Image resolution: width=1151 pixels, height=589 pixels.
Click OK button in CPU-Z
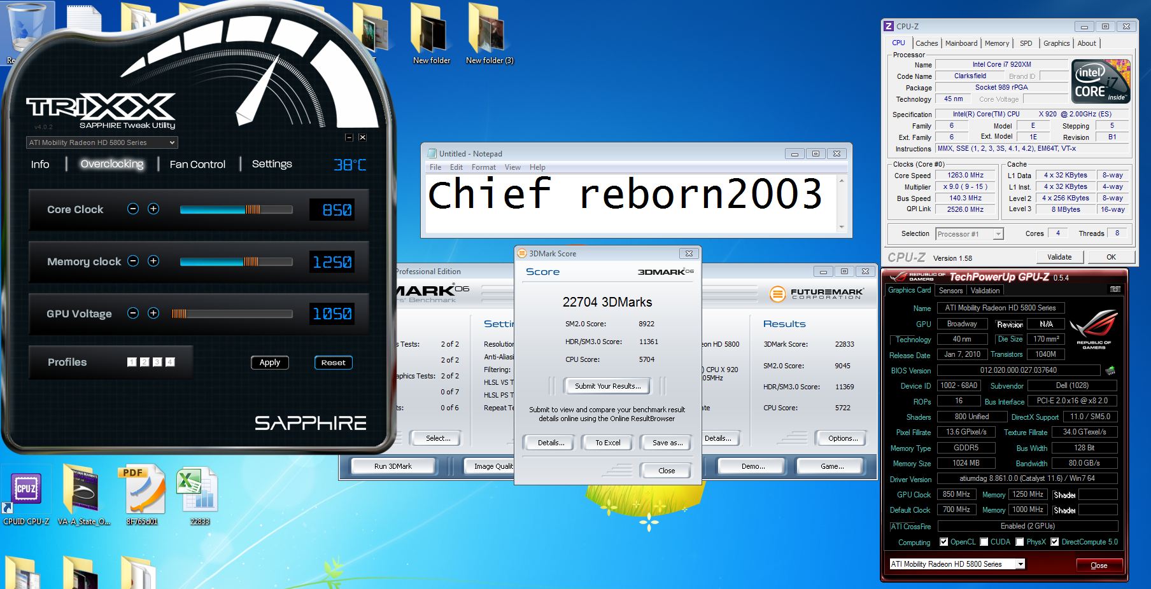click(x=1111, y=257)
